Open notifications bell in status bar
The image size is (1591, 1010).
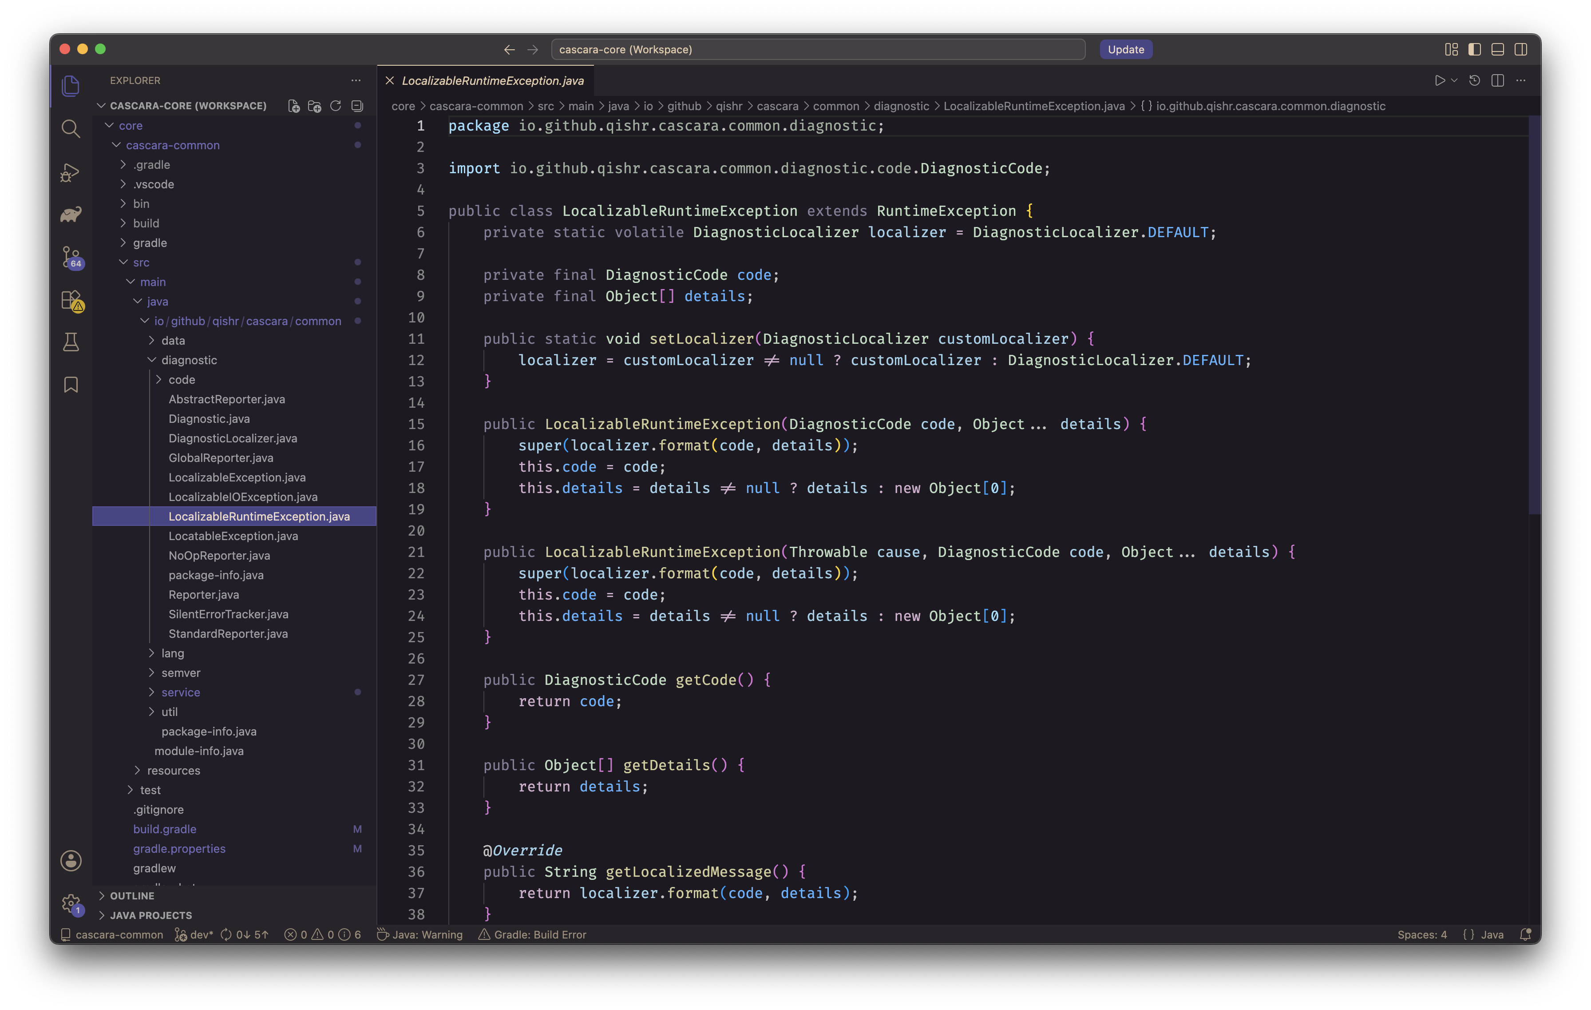[1525, 934]
